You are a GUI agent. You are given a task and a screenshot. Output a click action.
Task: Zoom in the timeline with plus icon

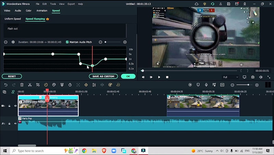tap(257, 85)
